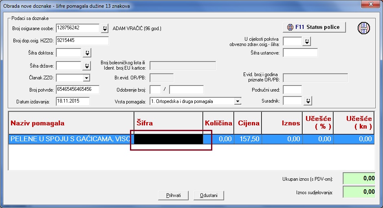
Task: Open F1 lookup for Suradnik
Action: coord(308,101)
